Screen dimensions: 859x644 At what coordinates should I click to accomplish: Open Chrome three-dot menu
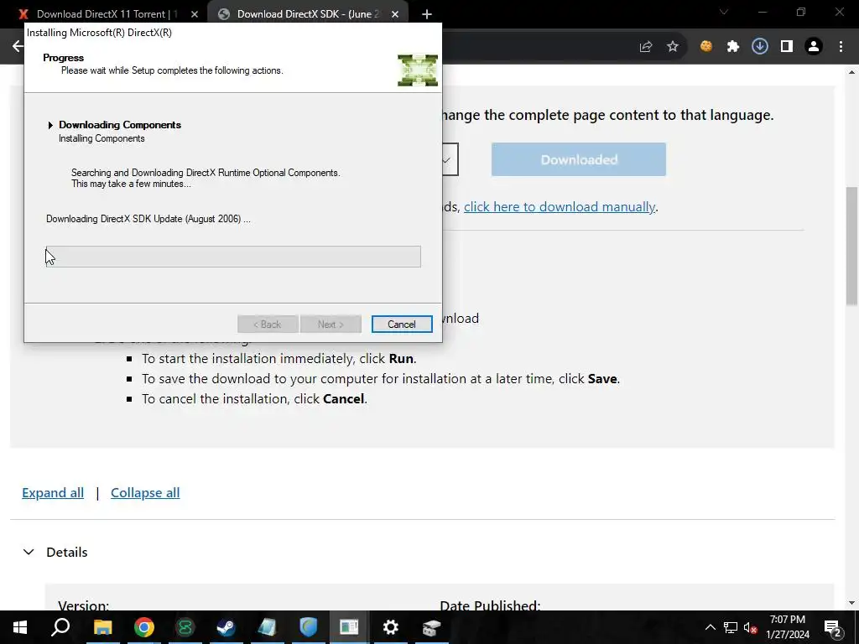[841, 47]
